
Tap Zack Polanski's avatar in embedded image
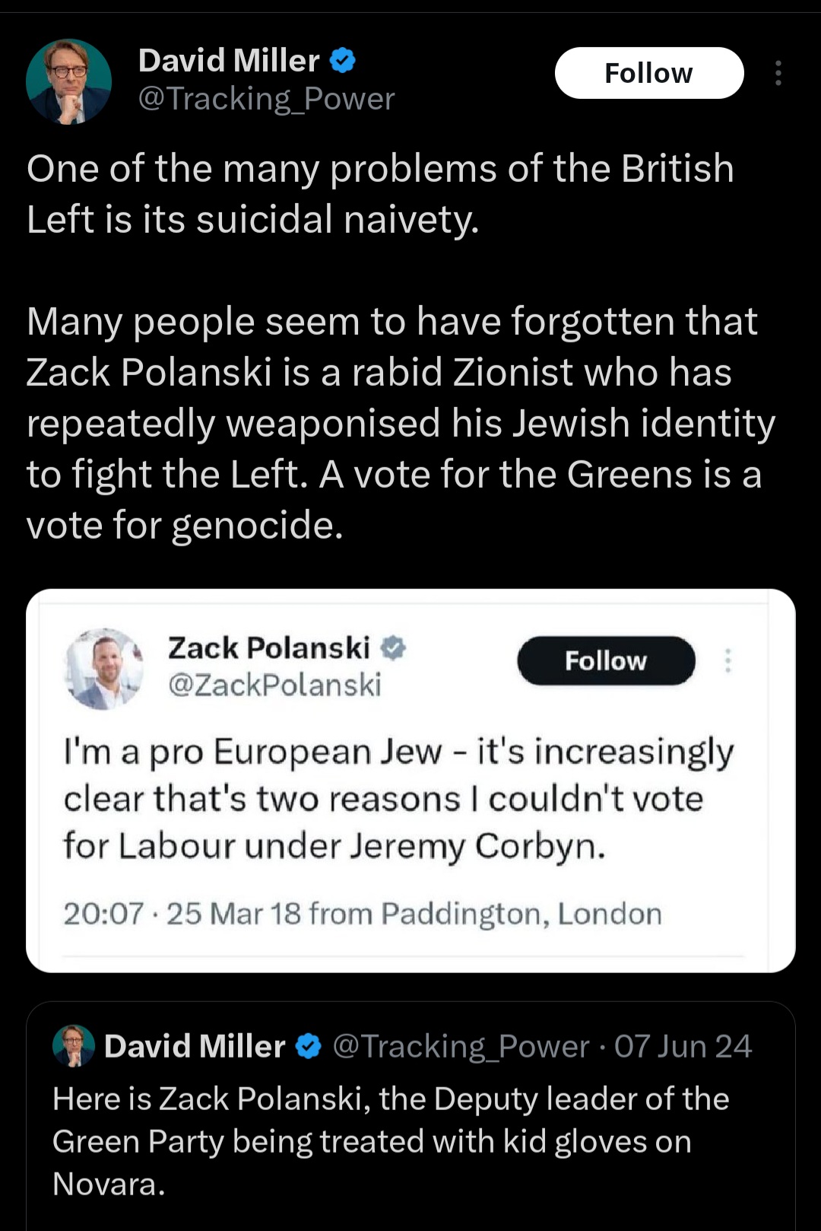point(104,669)
